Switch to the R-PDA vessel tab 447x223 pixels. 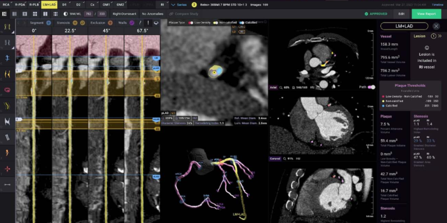point(20,5)
